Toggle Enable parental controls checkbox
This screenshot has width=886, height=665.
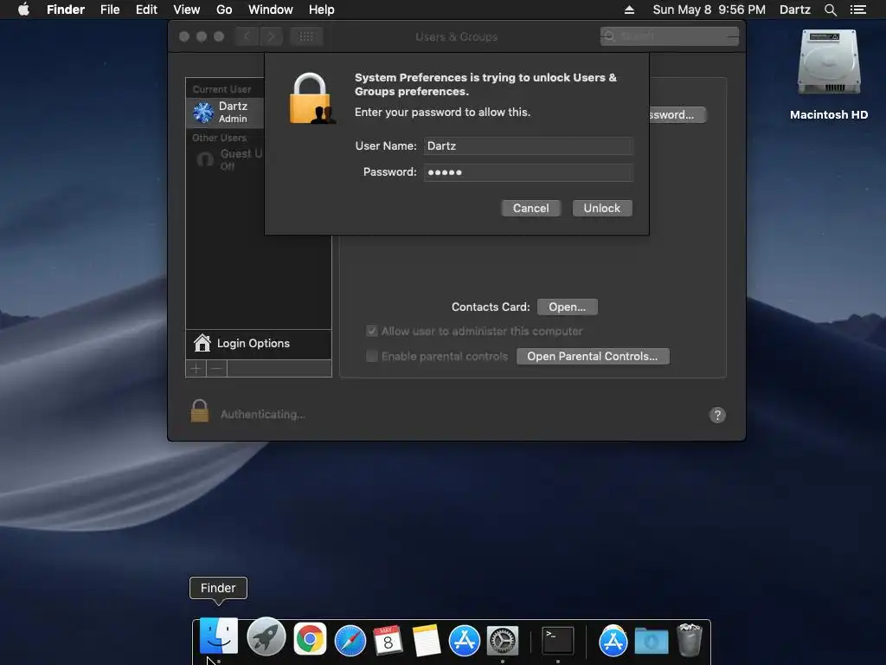point(372,356)
